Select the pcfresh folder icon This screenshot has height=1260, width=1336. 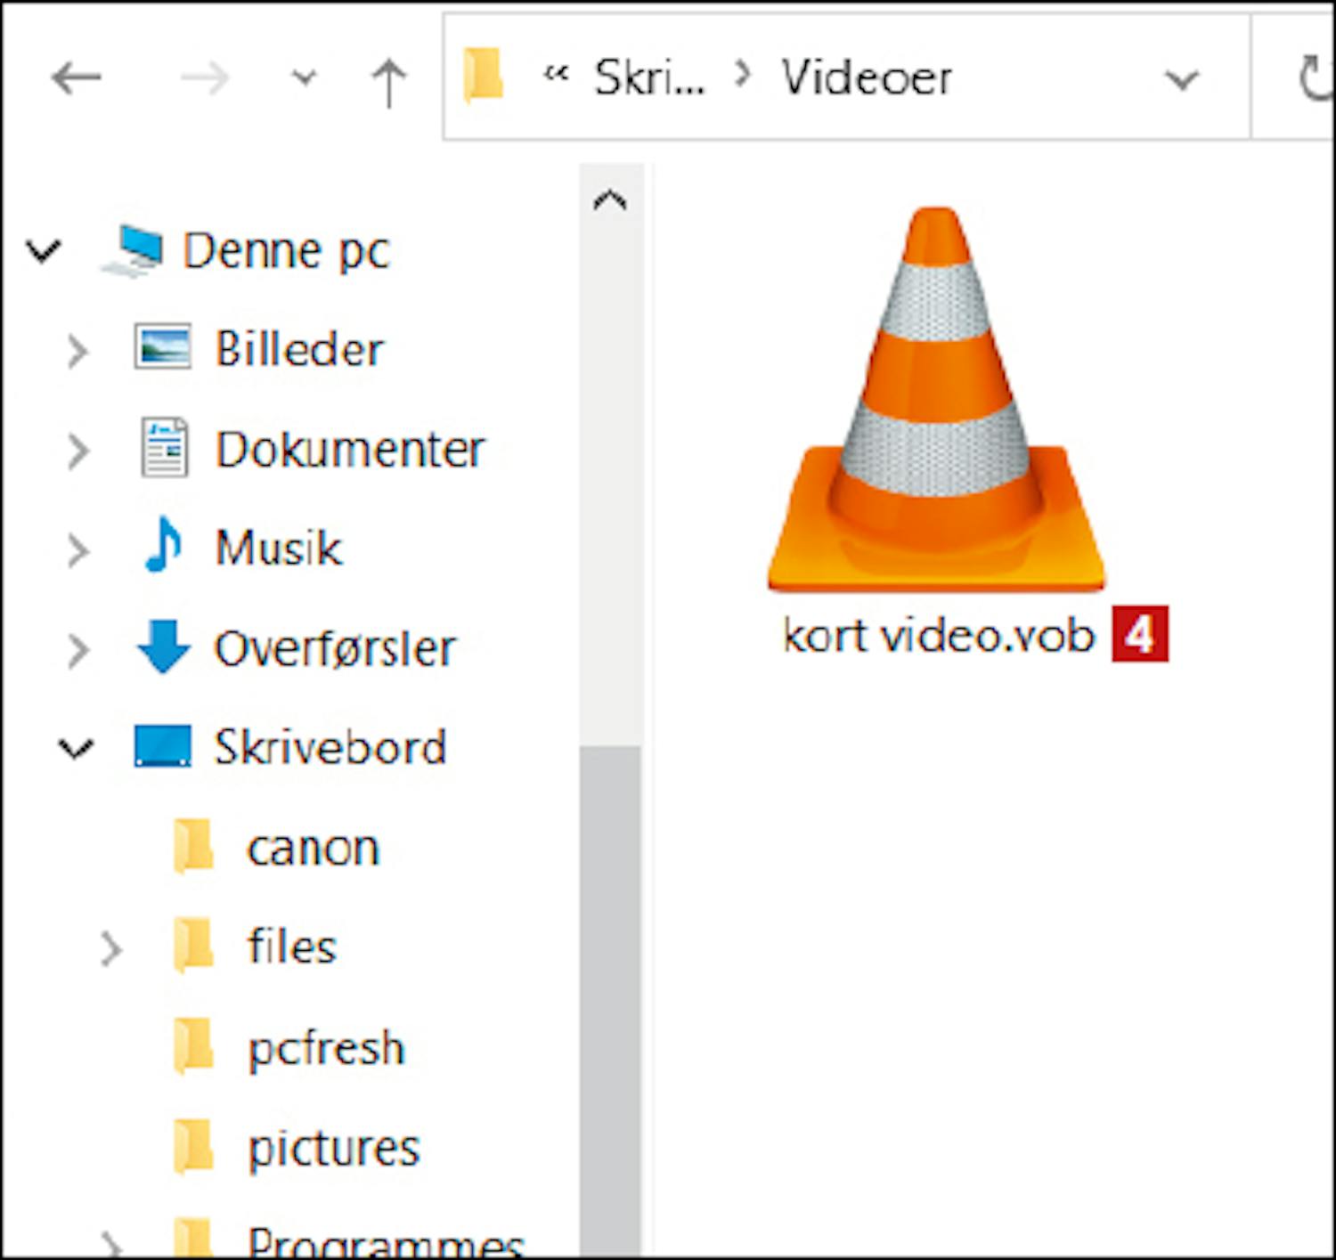coord(193,1046)
